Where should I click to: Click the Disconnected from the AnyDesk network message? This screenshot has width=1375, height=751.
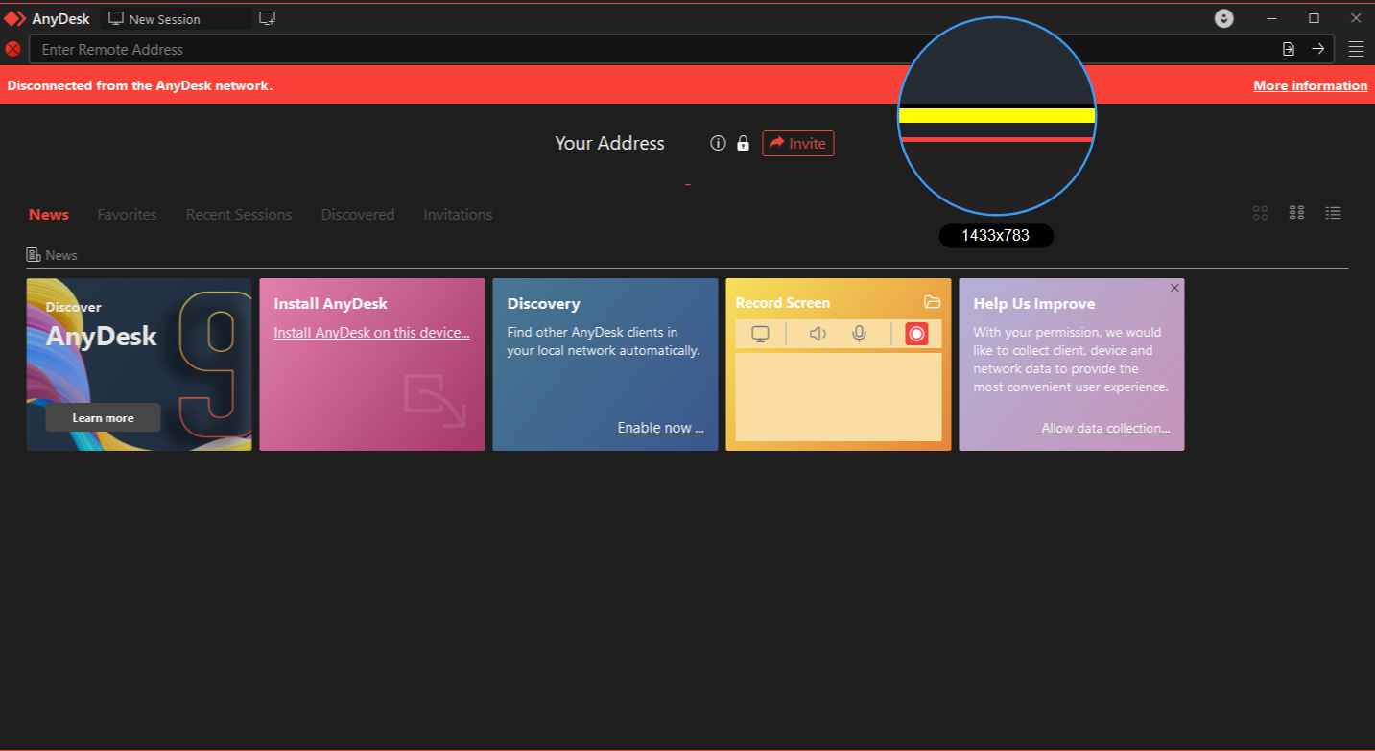(140, 85)
